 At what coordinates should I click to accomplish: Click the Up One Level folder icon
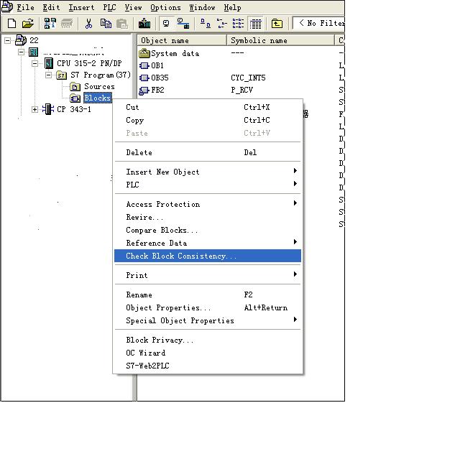(x=277, y=24)
